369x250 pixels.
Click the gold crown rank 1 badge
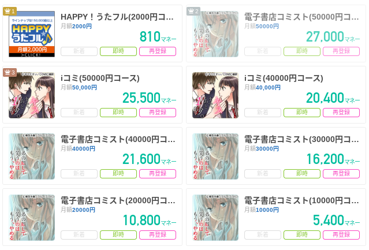click(x=10, y=11)
